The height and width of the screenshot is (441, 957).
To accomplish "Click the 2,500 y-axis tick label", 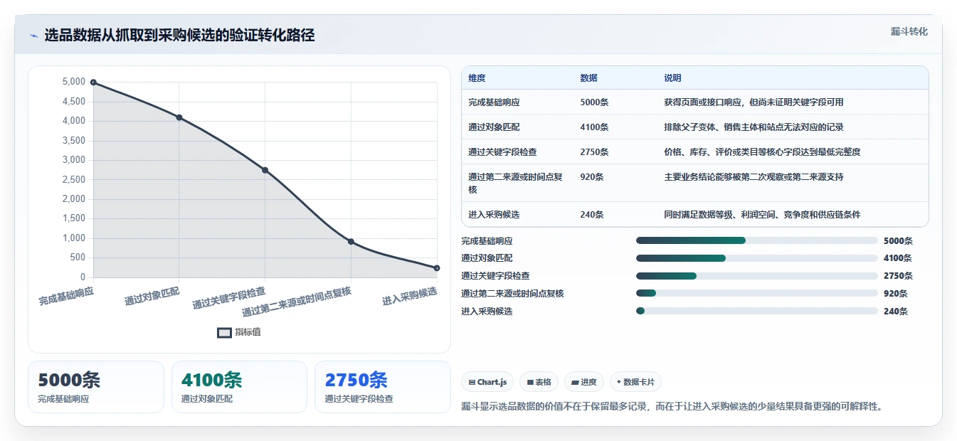I will point(74,180).
